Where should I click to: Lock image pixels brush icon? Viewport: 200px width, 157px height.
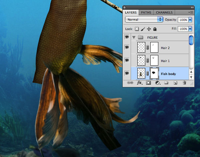[x=143, y=29]
